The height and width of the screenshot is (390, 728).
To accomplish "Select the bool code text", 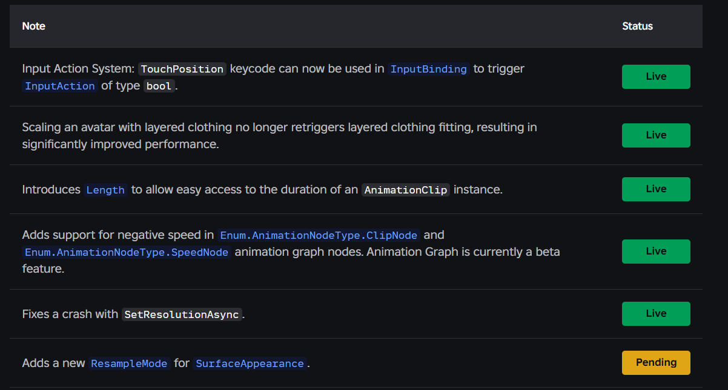I will click(x=159, y=86).
